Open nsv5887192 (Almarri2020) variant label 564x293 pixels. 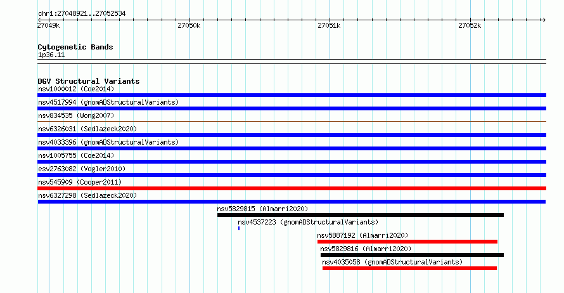[362, 235]
